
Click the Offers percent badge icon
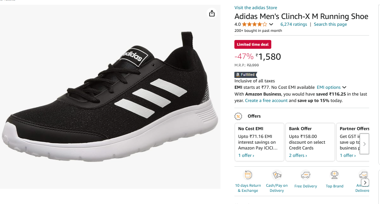238,116
